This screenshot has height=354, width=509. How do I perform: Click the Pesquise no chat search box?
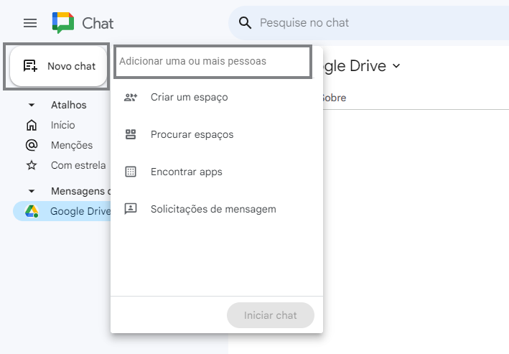tap(368, 23)
